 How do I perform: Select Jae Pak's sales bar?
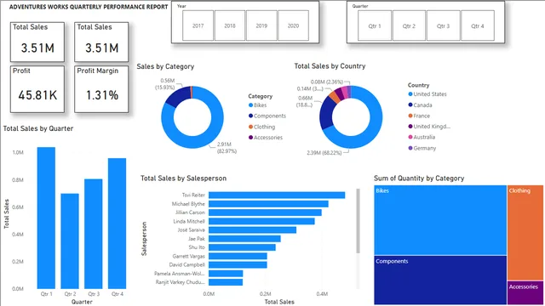[244, 239]
